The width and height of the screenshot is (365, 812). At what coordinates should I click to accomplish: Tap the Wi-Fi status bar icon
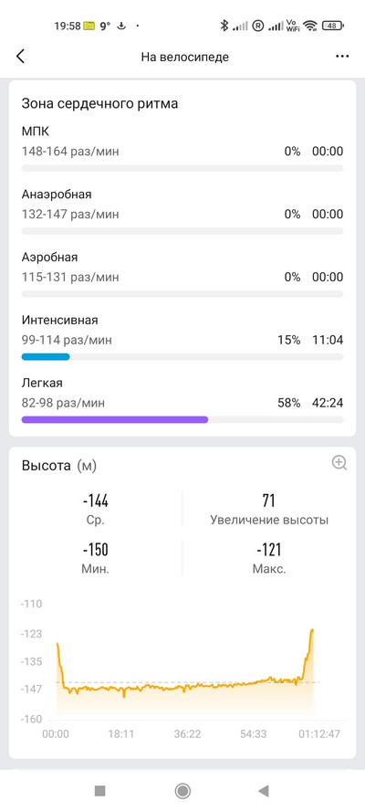tap(310, 26)
